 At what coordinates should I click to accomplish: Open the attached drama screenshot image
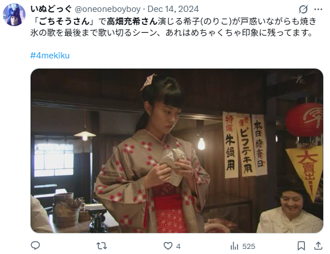point(177,151)
